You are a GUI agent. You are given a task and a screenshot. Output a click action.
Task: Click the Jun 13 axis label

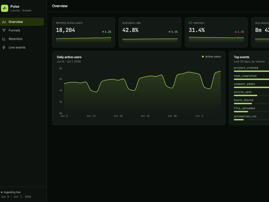(x=91, y=116)
